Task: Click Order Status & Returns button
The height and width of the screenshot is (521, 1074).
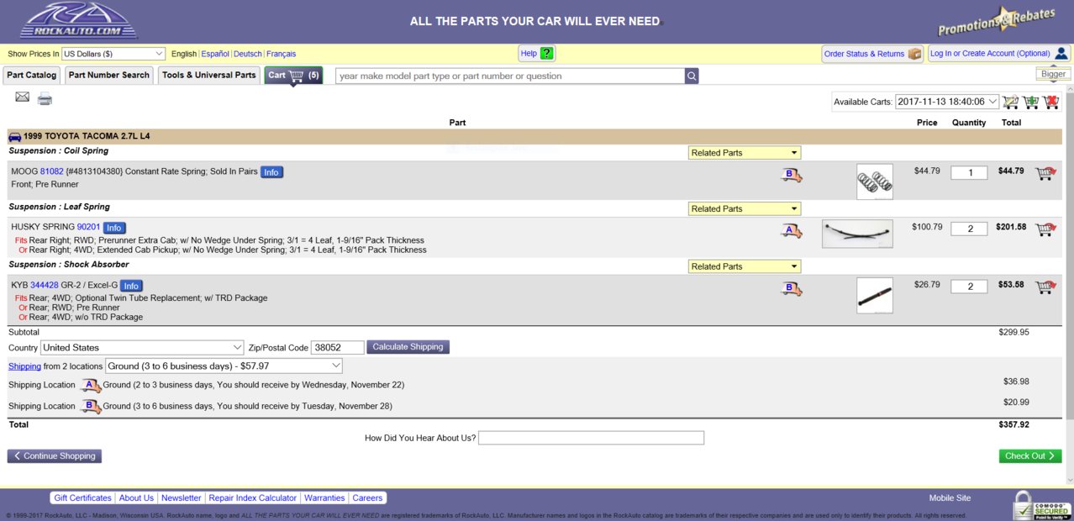Action: tap(872, 54)
